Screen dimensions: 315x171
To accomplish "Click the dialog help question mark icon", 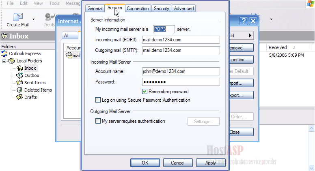I will click(x=244, y=21).
